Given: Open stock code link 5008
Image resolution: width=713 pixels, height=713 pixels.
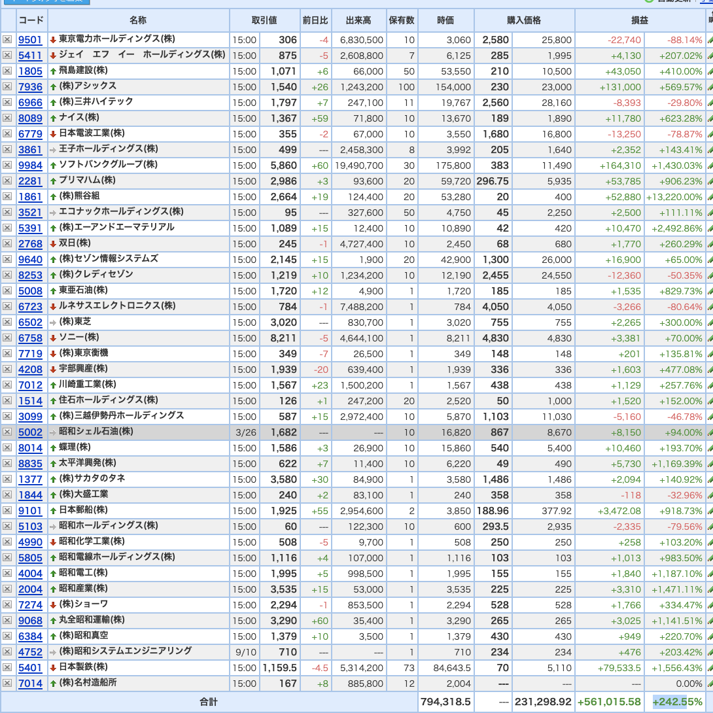Looking at the screenshot, I should pos(30,291).
